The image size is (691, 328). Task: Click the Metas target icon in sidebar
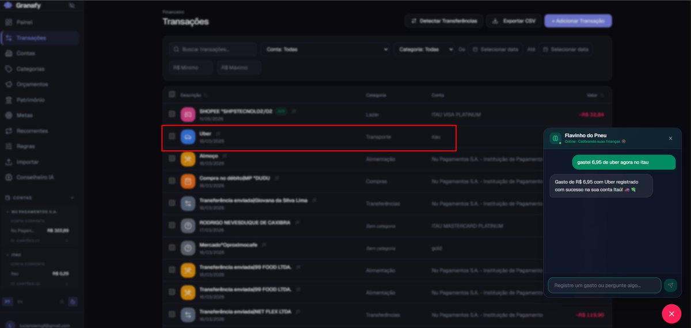[8, 116]
